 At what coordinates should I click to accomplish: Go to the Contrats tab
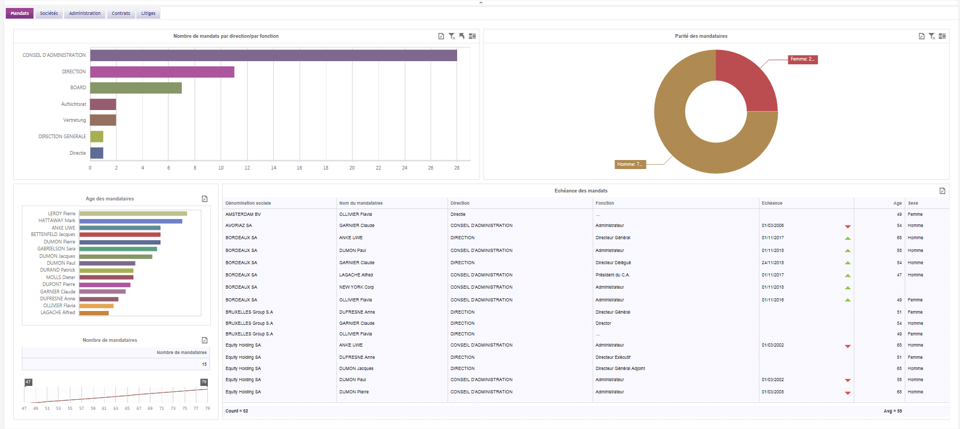click(x=121, y=13)
